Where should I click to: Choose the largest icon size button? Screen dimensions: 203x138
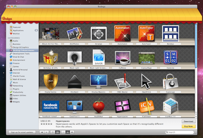72,132
